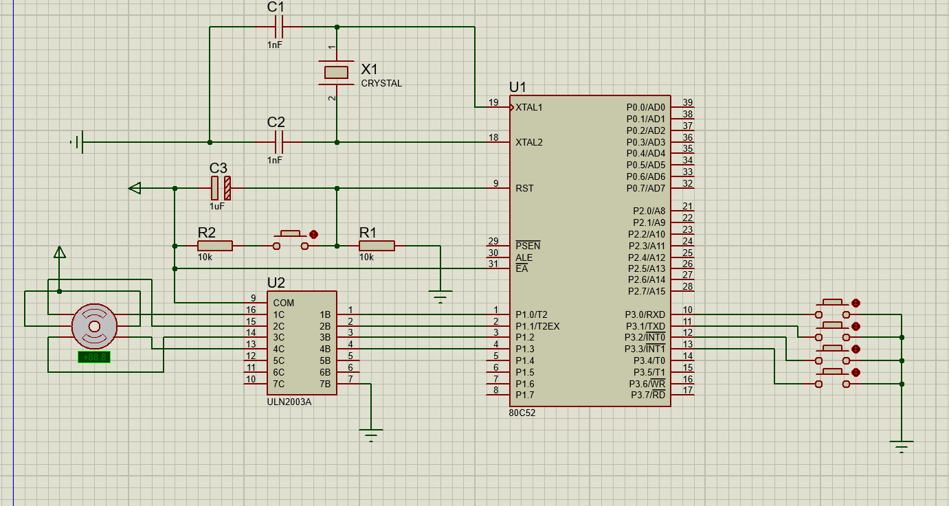Toggle latch dot of the P3.3/INT1 button
Screen dimensions: 949x506
pyautogui.click(x=856, y=373)
